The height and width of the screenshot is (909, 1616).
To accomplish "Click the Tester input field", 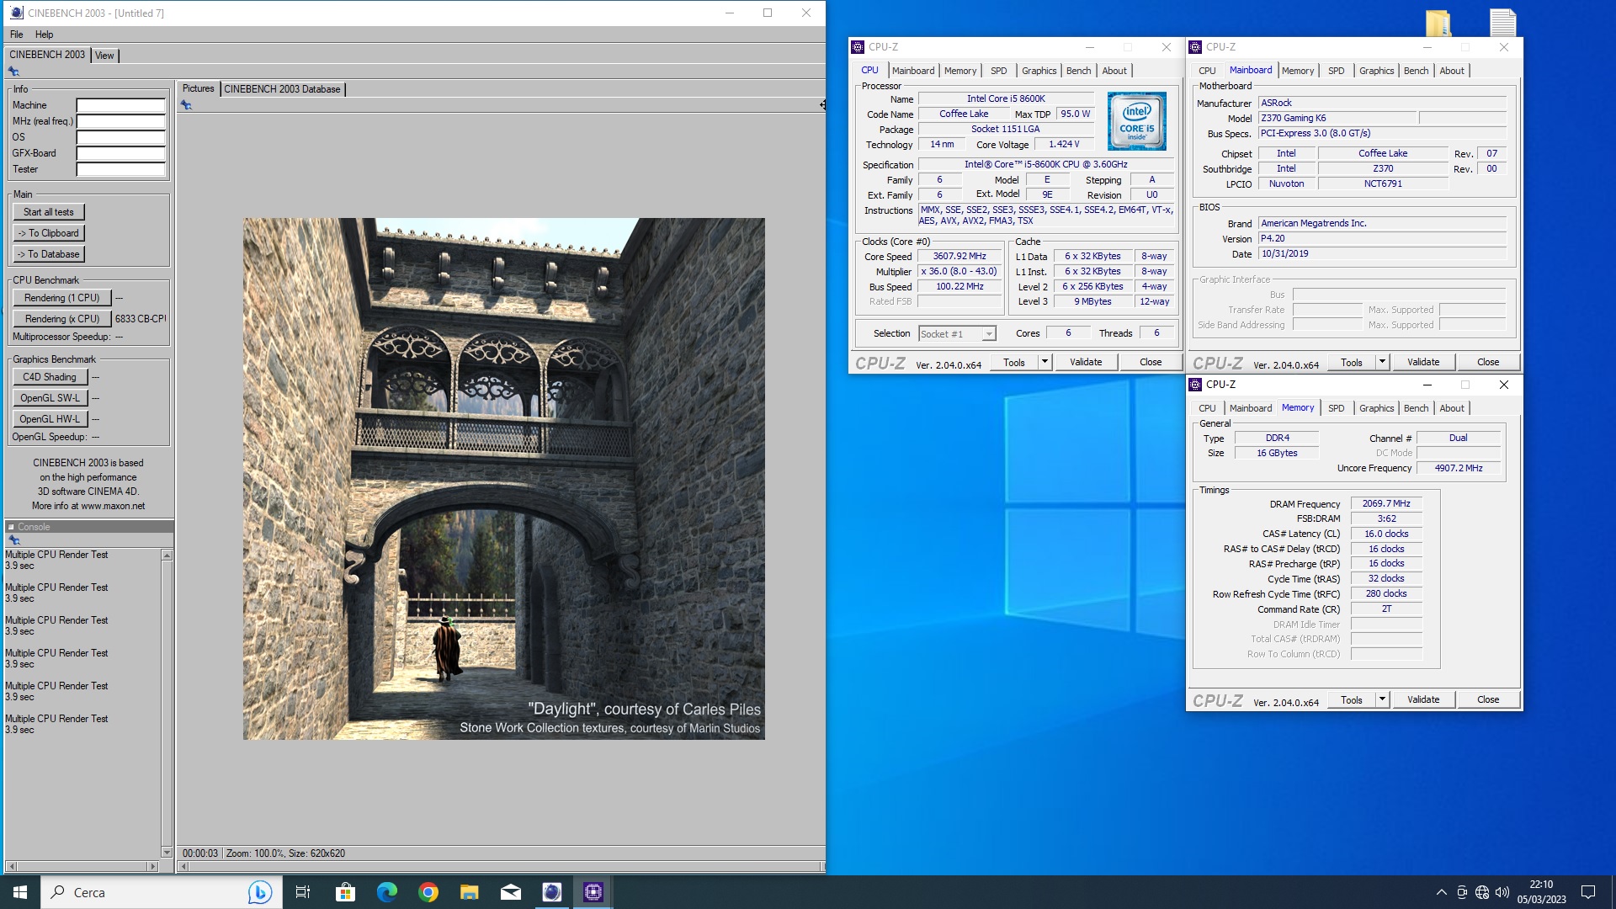I will click(x=121, y=169).
